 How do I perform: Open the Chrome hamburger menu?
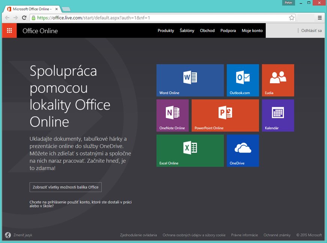pyautogui.click(x=320, y=18)
